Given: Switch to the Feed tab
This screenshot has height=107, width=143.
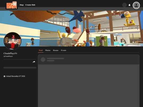Looking at the screenshot, I should [41, 50].
